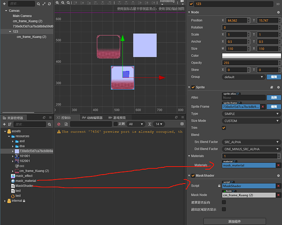Click the zoom out icon in the scene toolbar
This screenshot has width=282, height=225.
[63, 3]
